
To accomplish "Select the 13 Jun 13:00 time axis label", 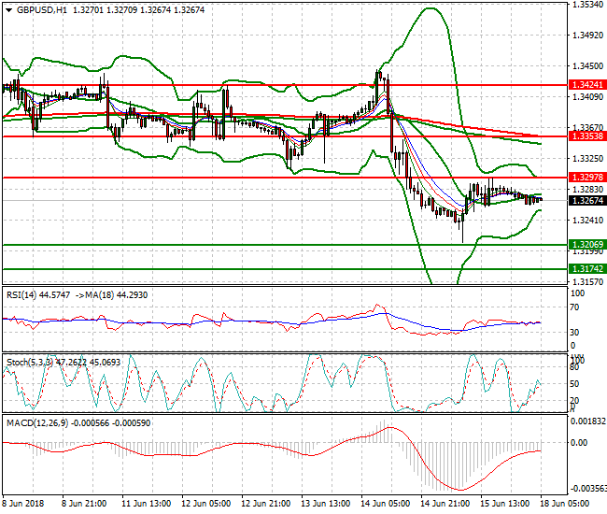I will click(x=326, y=504).
